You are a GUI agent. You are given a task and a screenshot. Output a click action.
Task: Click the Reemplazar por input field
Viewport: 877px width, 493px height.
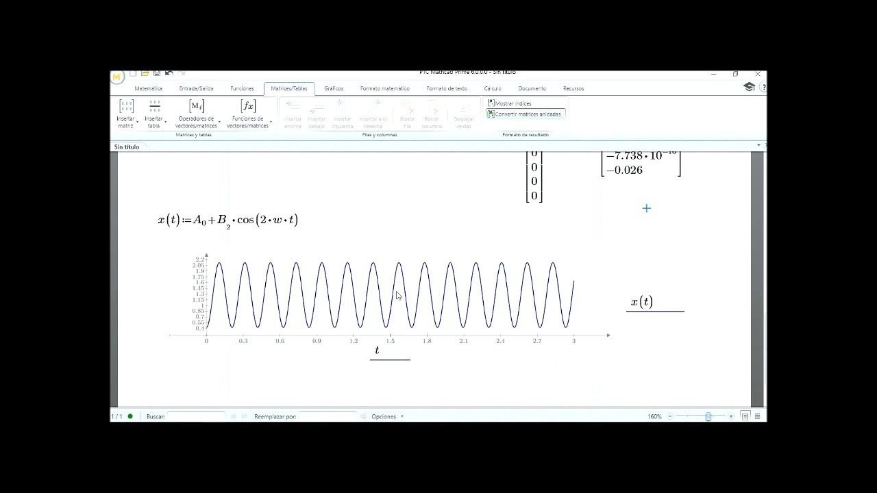(x=328, y=416)
